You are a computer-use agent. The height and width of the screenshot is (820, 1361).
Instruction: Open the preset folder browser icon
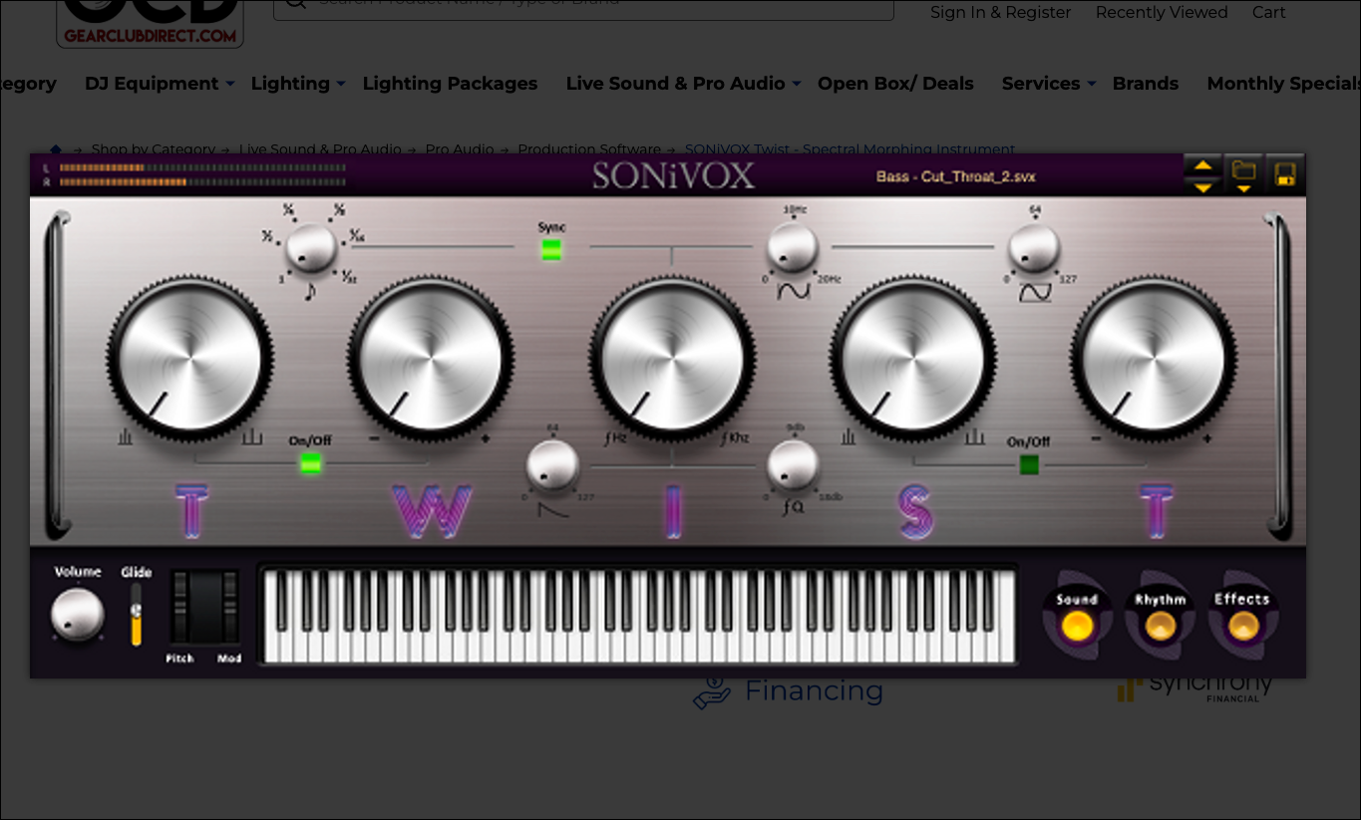1243,173
